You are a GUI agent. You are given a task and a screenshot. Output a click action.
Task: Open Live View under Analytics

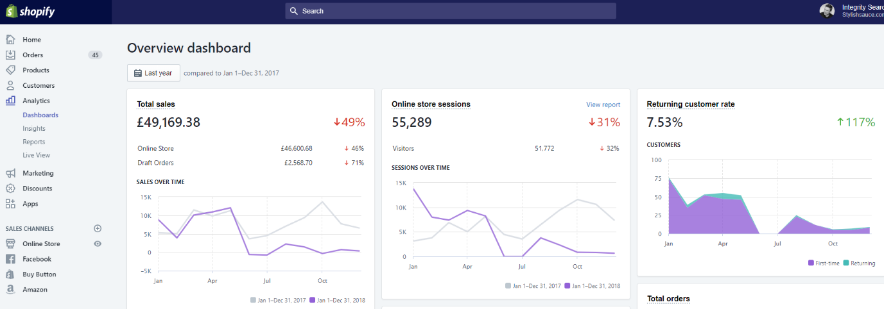pos(36,155)
